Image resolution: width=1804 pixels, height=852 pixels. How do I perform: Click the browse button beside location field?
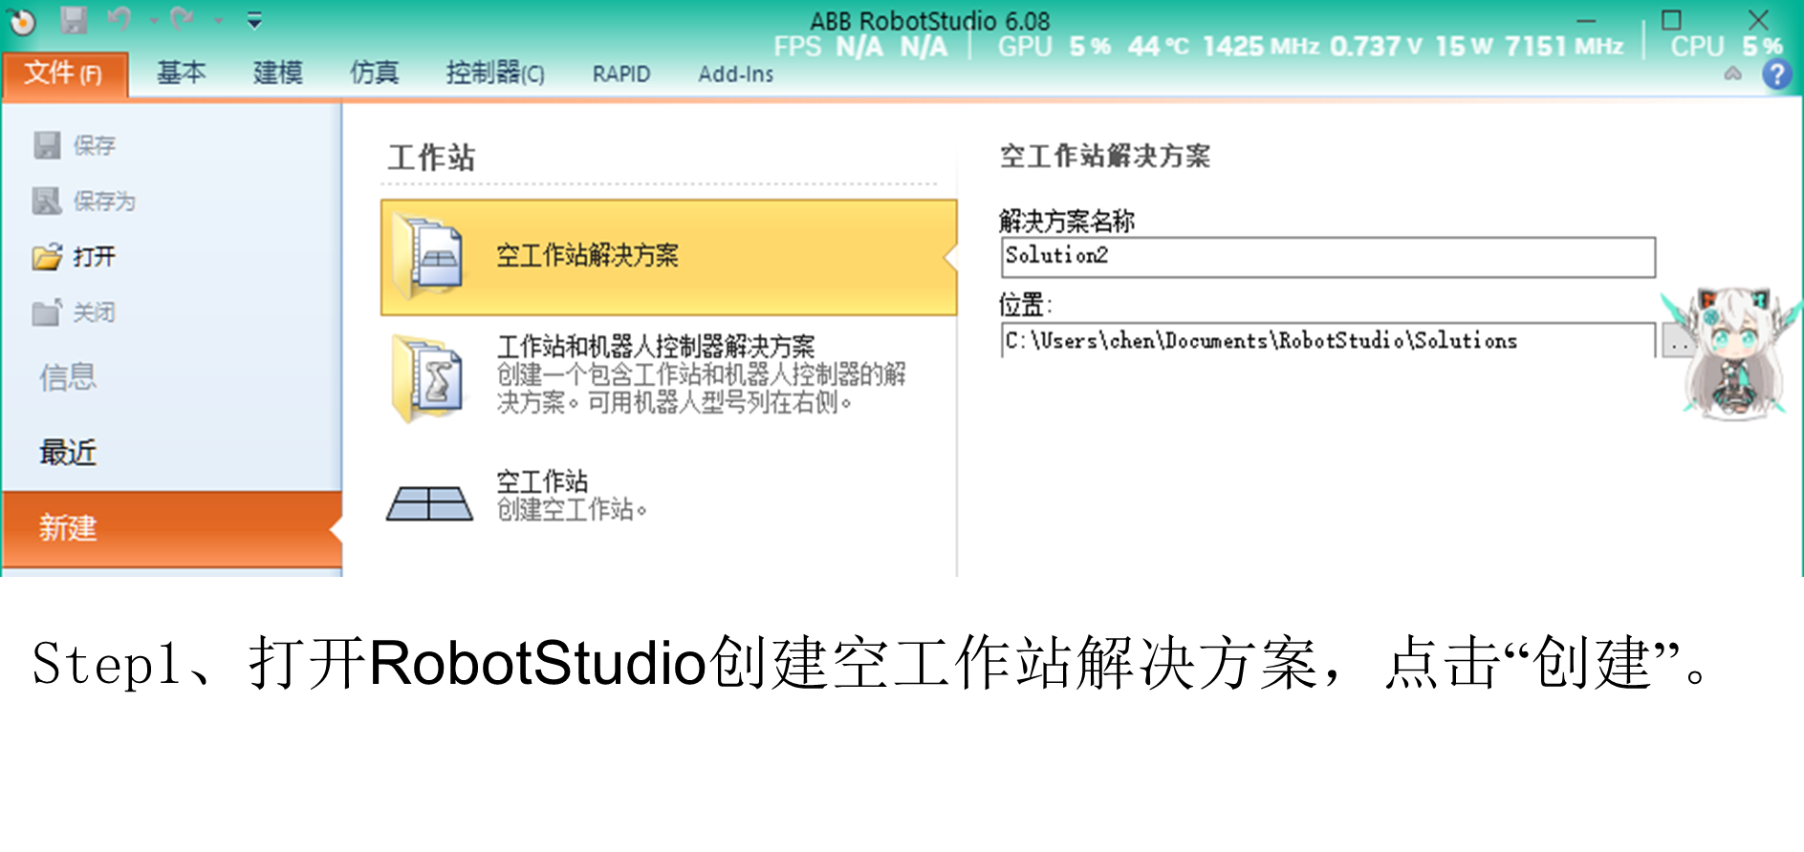[x=1675, y=341]
